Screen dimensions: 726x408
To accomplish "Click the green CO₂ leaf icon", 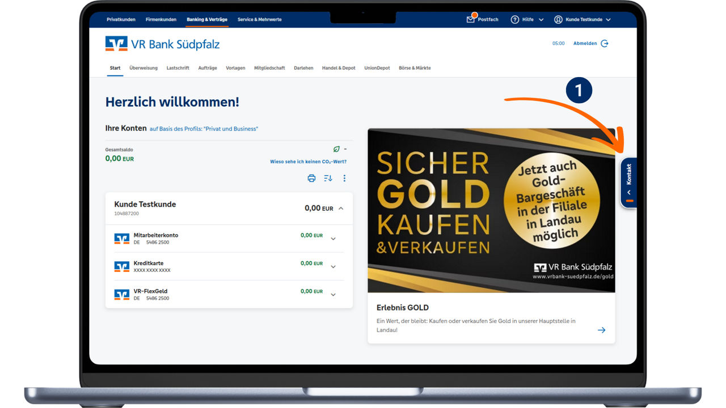I will [x=336, y=149].
